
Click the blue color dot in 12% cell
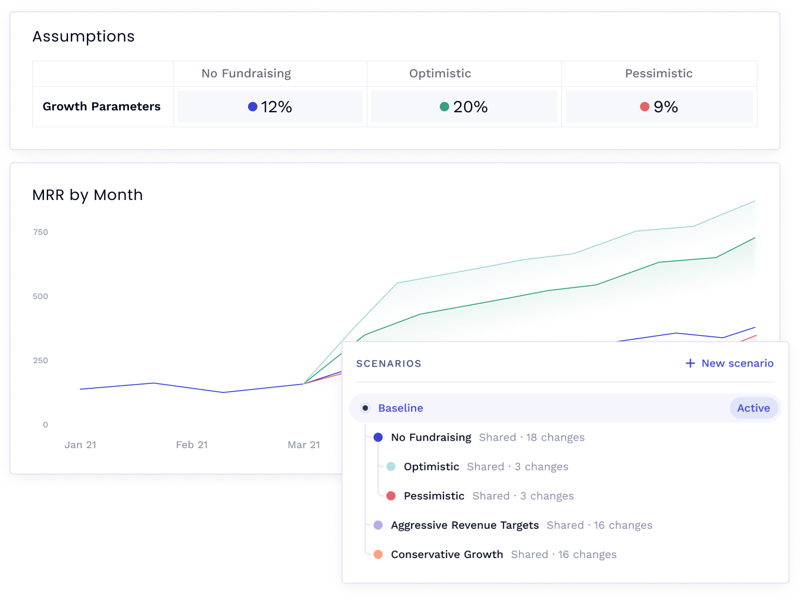point(253,107)
